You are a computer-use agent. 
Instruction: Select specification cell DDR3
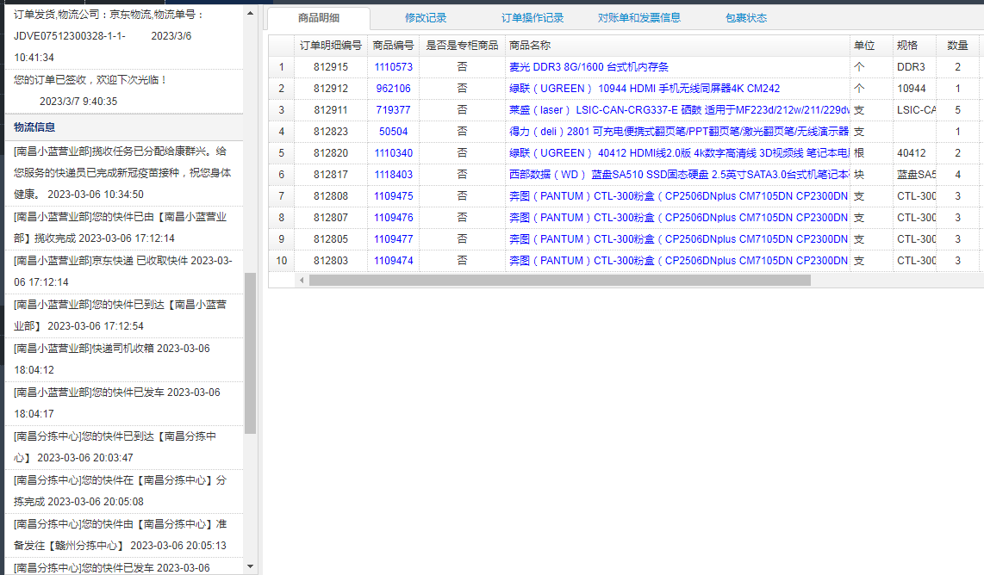(x=914, y=67)
